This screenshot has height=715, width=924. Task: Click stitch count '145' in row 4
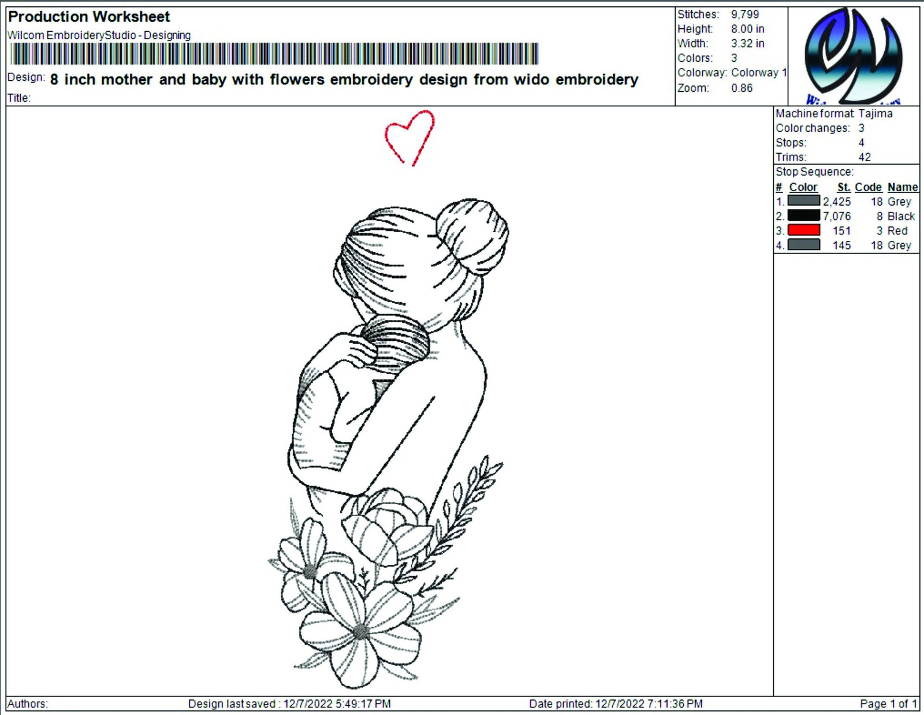click(x=841, y=245)
